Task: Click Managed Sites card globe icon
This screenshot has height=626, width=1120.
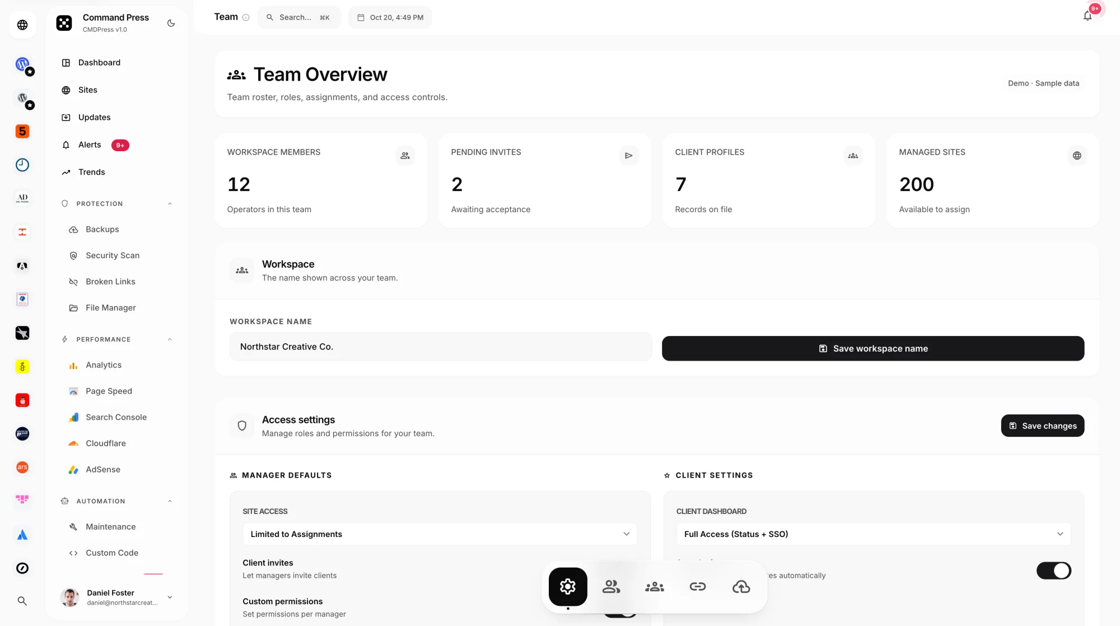Action: point(1077,156)
